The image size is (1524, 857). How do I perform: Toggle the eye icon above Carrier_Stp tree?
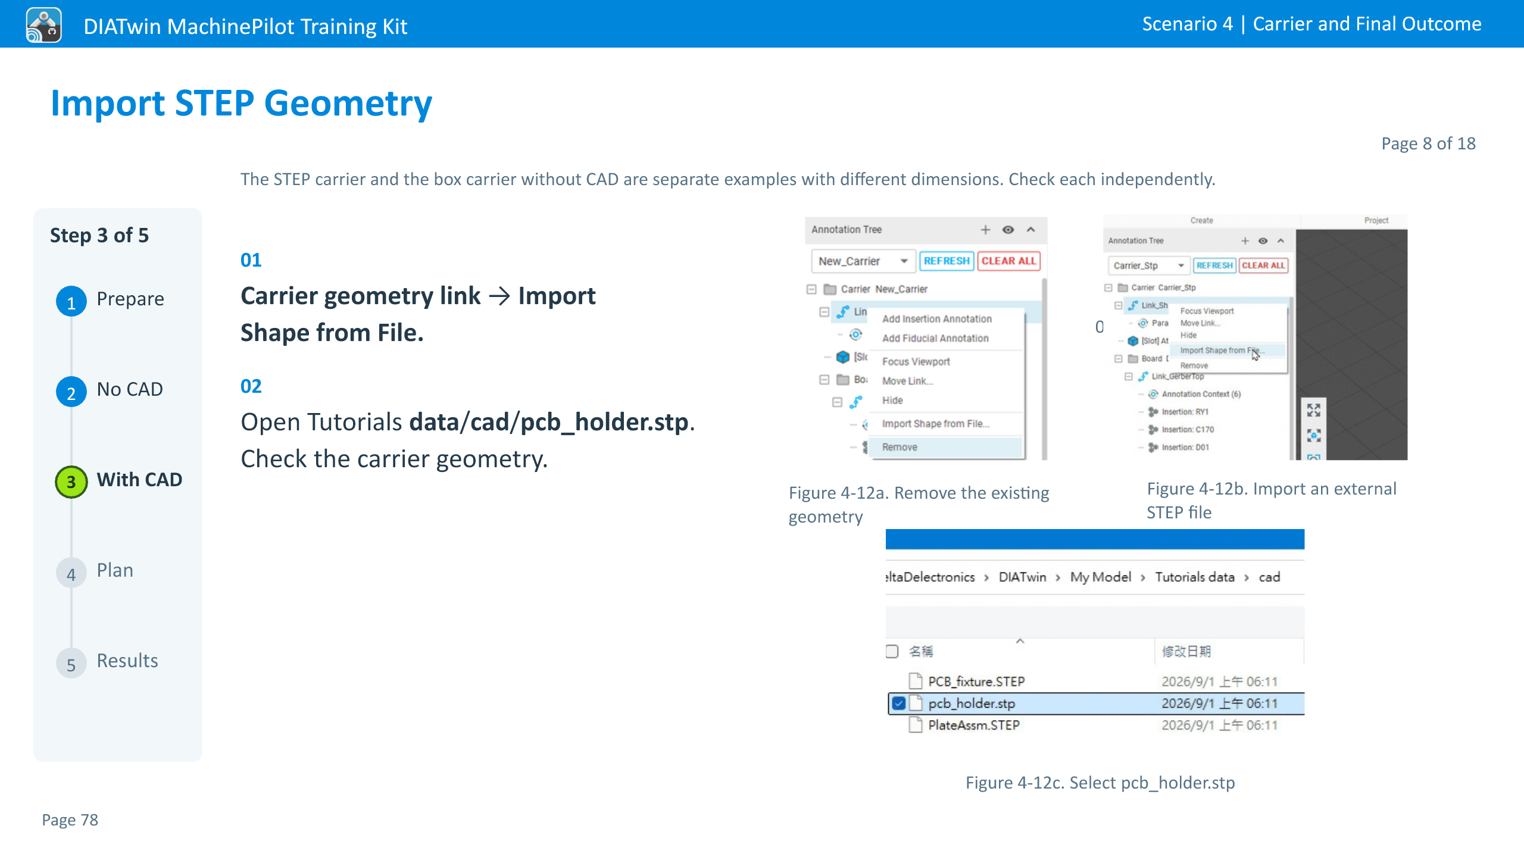[x=1263, y=240]
